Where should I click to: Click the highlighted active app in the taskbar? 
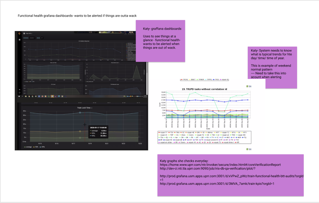click(x=52, y=96)
